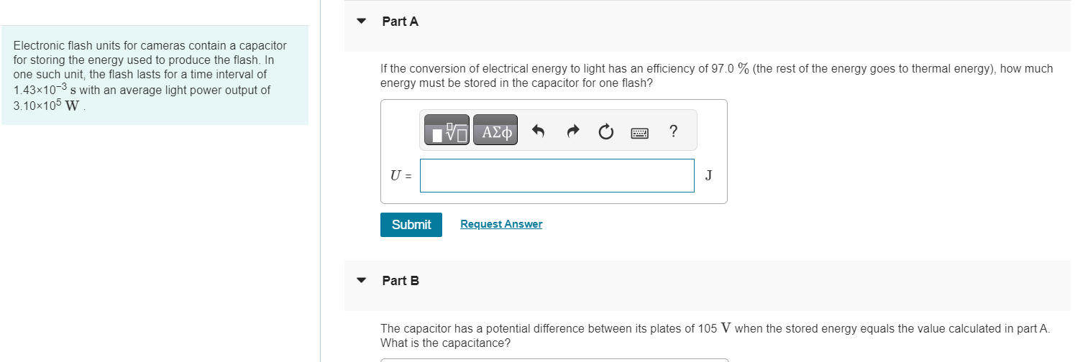
Task: Select the Part A header label
Action: click(x=400, y=22)
